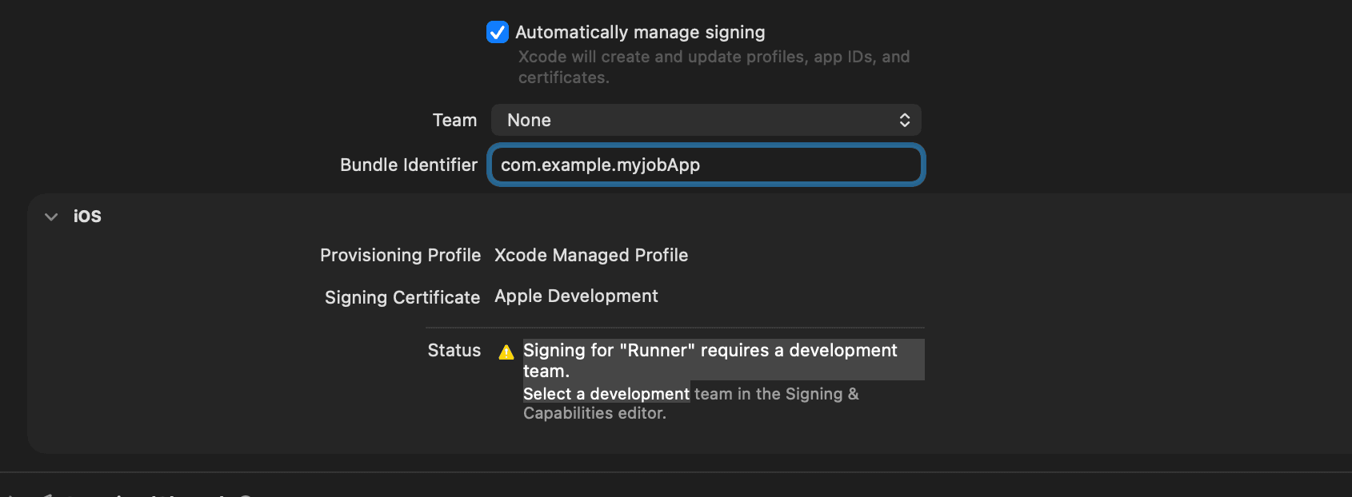
Task: Click the Apple Development certificate value
Action: coord(576,296)
